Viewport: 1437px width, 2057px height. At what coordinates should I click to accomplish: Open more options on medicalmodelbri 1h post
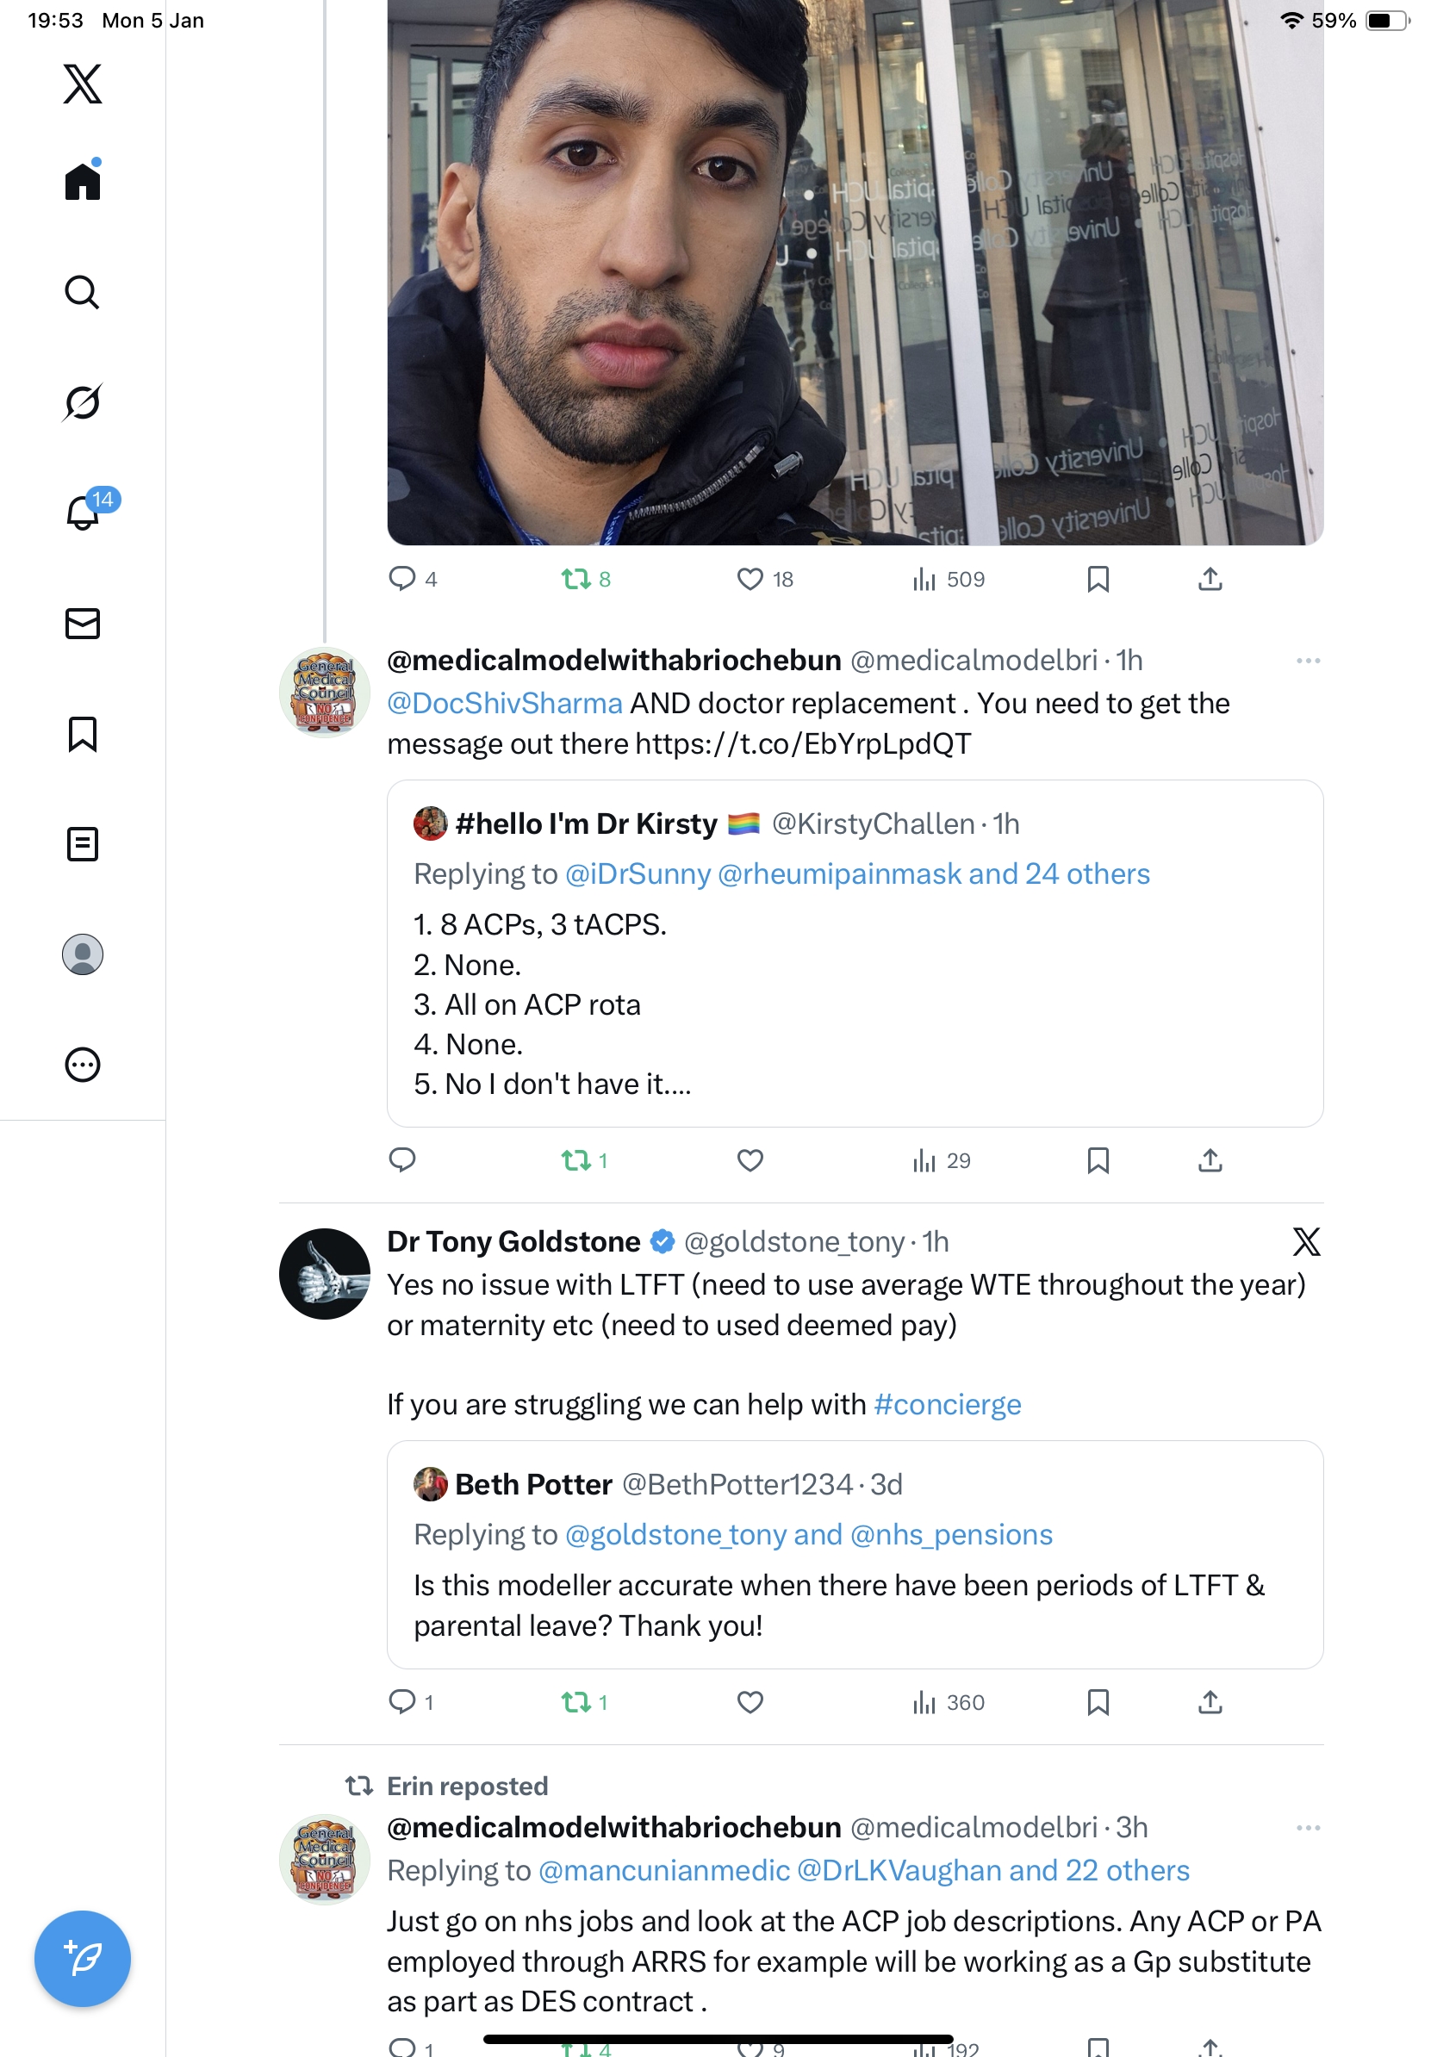coord(1307,662)
